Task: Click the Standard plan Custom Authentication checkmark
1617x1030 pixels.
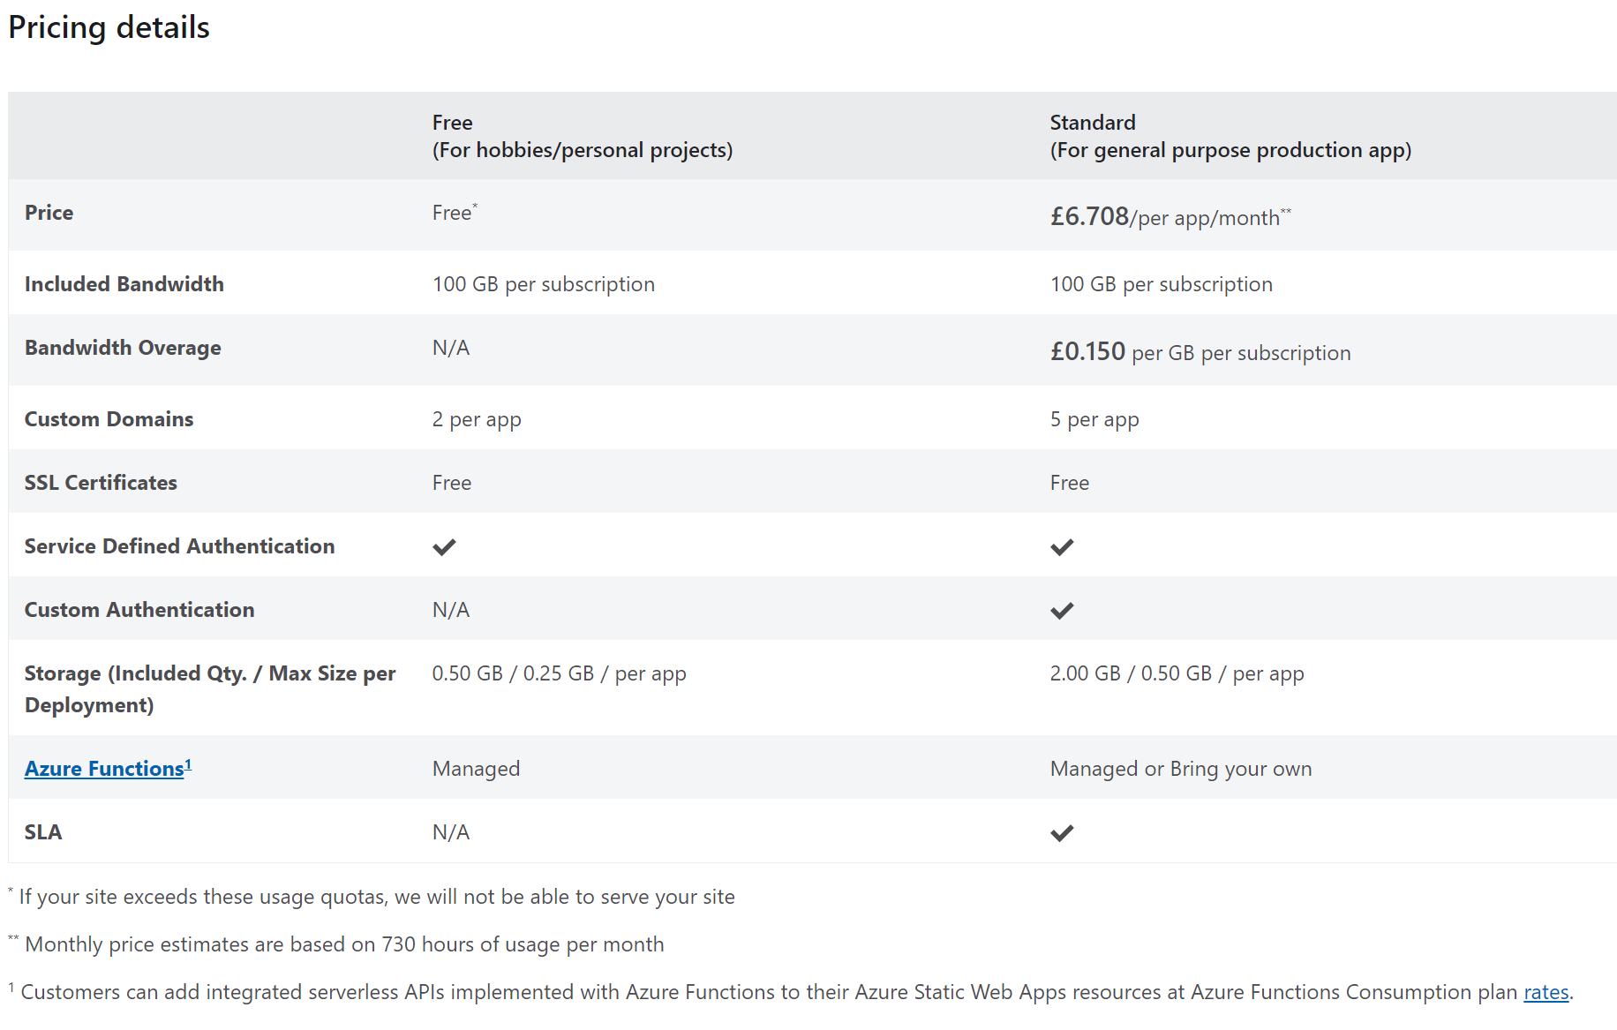Action: click(1062, 611)
